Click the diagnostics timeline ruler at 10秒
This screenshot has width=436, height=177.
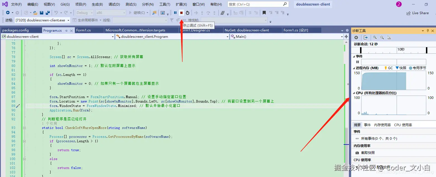[401, 49]
